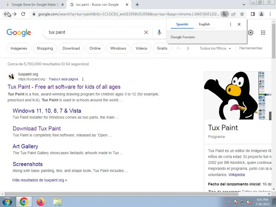Open Download Tux Paint link

click(37, 129)
